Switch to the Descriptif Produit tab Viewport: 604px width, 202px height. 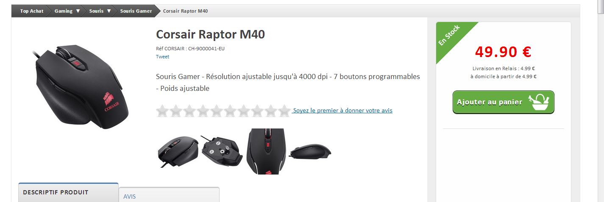(68, 193)
